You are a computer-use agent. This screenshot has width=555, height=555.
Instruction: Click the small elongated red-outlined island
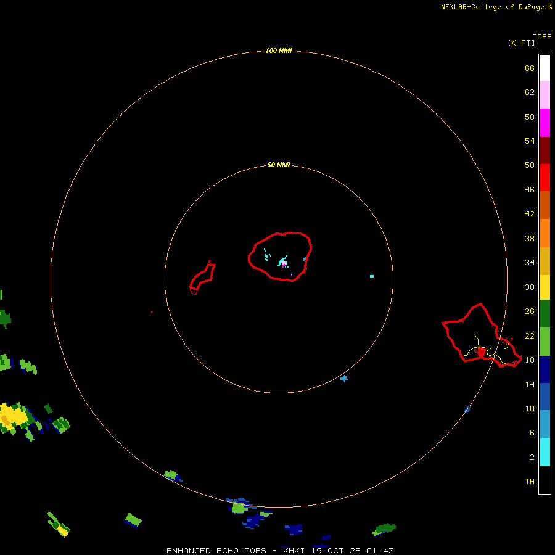[202, 278]
